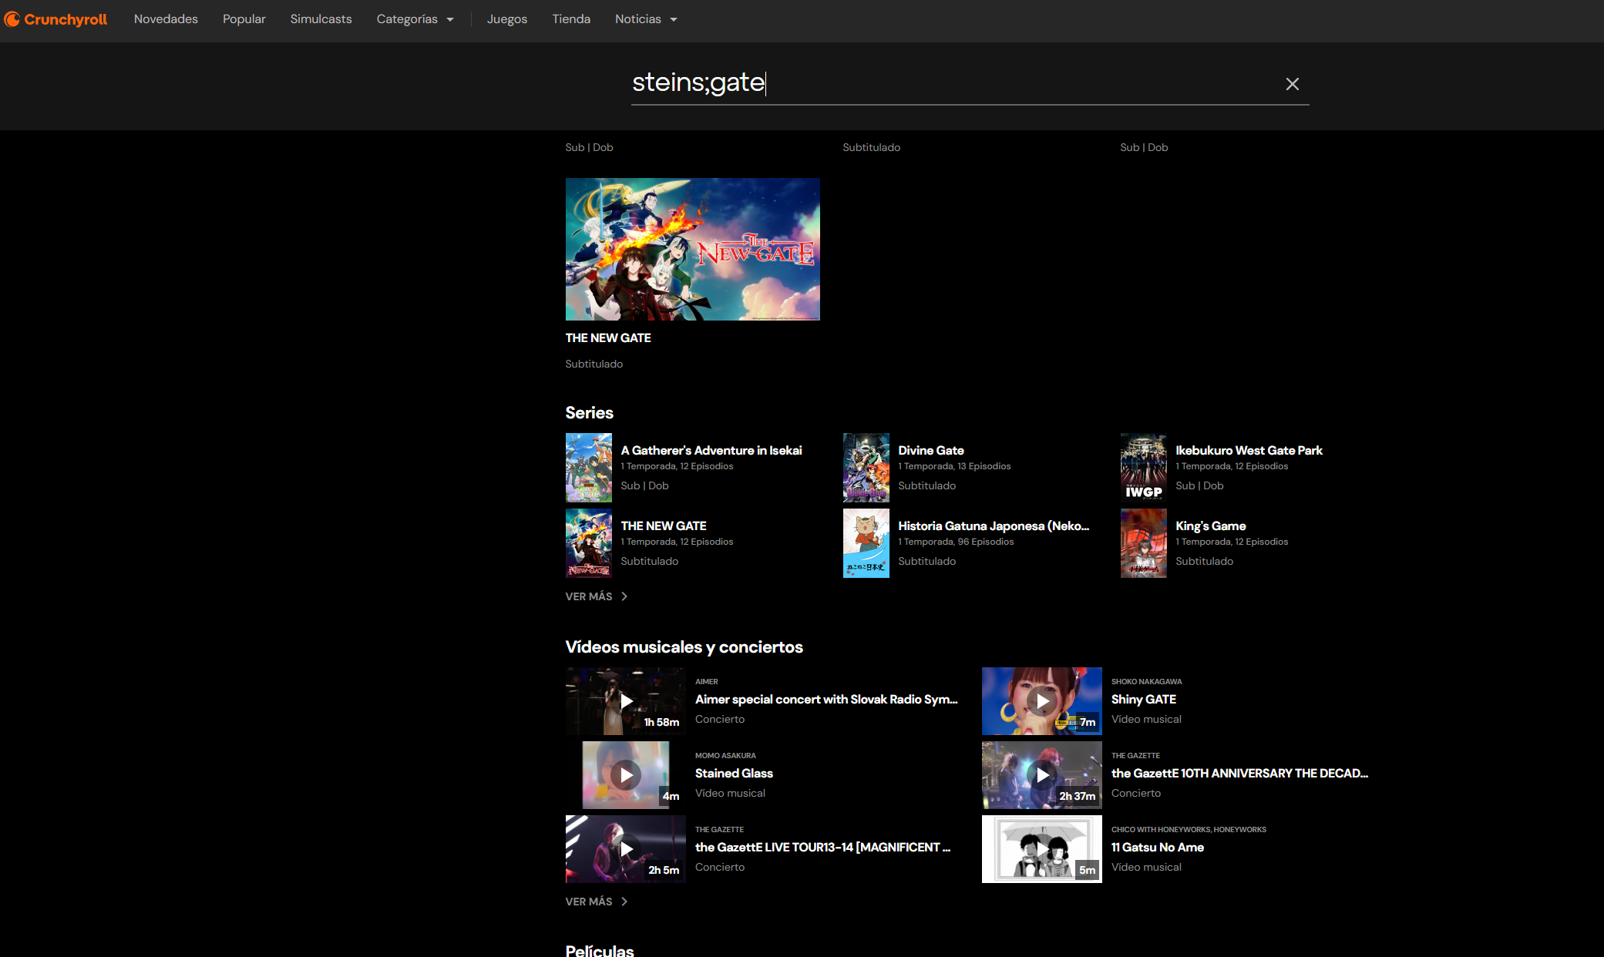Visit the Tienda store

(x=571, y=19)
